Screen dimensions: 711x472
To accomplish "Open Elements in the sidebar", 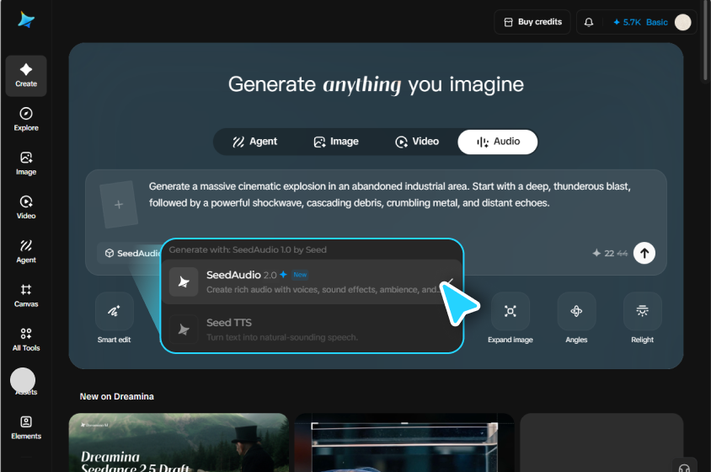I will click(x=26, y=427).
